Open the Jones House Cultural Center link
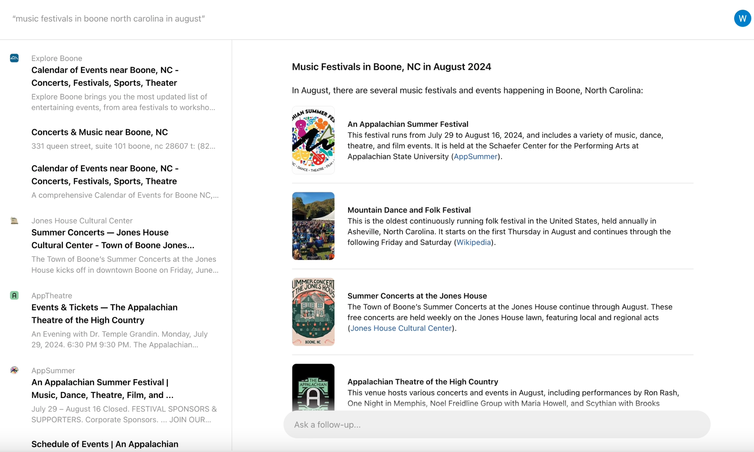The height and width of the screenshot is (452, 754). 401,328
